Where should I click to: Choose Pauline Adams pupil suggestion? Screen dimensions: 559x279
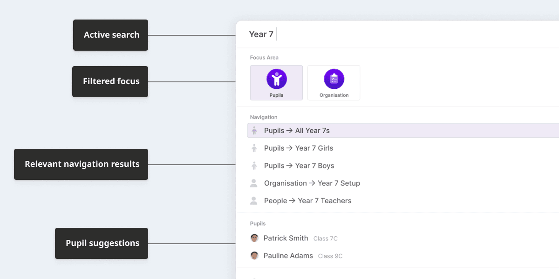[288, 256]
